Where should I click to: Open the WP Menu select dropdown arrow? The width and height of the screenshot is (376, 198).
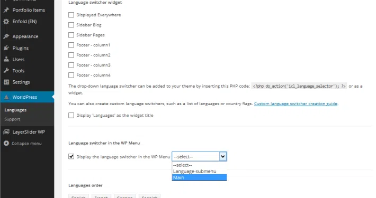(x=223, y=157)
